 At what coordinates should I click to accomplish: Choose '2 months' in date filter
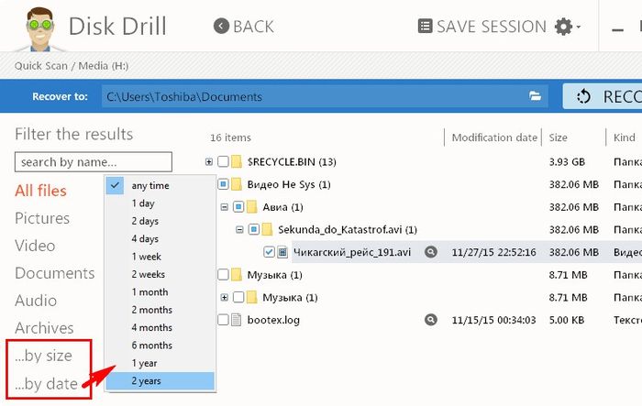[x=160, y=310]
